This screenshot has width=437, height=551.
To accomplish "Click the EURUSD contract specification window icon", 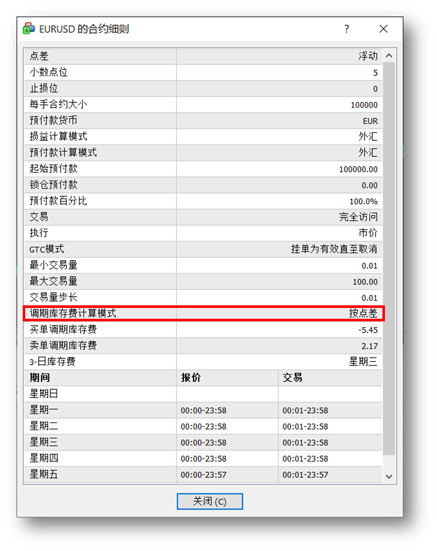I will coord(28,29).
